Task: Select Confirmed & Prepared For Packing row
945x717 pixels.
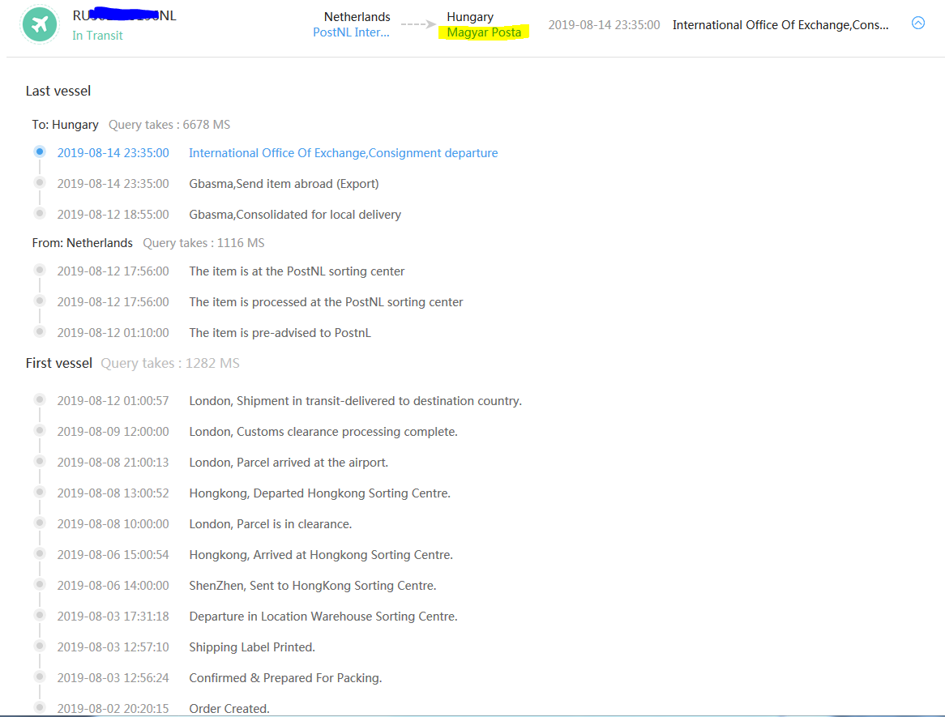Action: (x=285, y=678)
